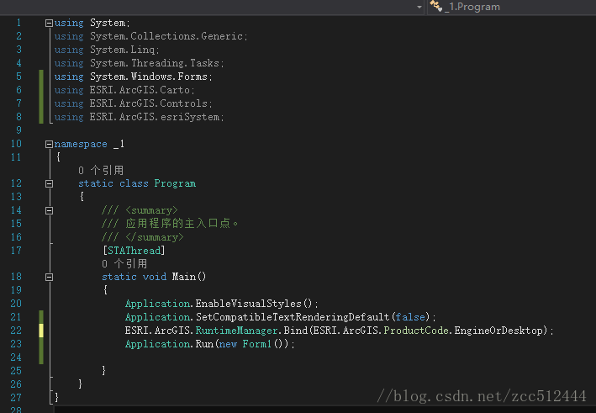
Task: Collapse the static class Program block
Action: click(49, 183)
